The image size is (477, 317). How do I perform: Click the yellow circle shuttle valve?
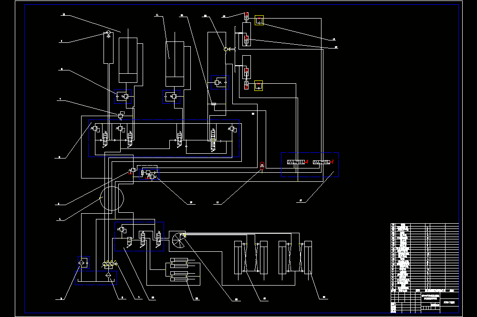(226, 49)
